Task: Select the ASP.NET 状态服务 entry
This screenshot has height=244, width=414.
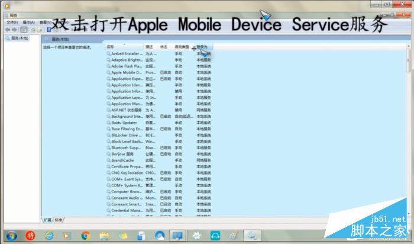Action: [x=159, y=110]
